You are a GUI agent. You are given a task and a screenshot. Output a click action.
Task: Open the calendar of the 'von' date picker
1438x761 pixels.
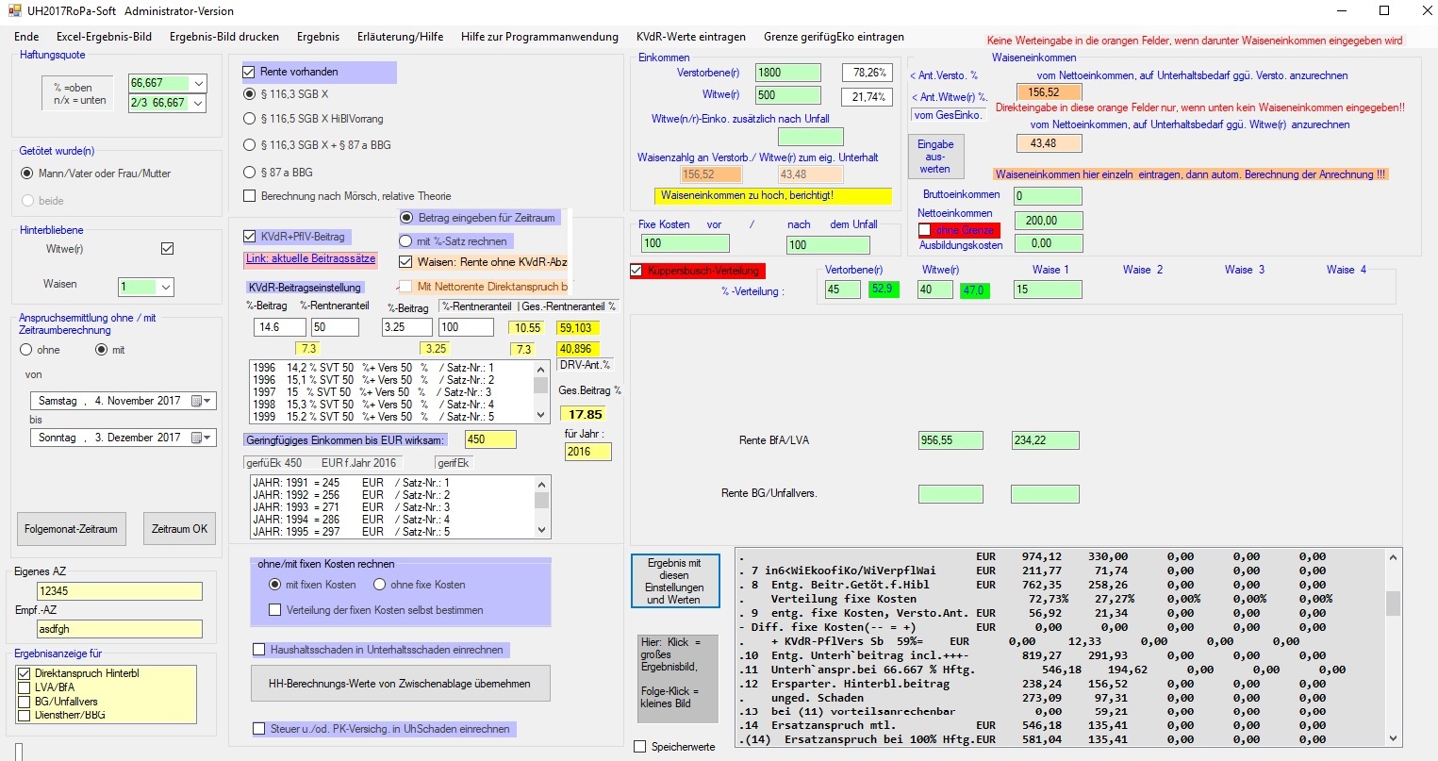[202, 401]
